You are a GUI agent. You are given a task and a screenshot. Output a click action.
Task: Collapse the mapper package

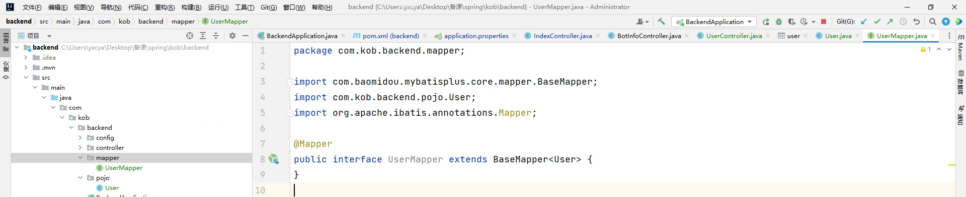tap(80, 157)
